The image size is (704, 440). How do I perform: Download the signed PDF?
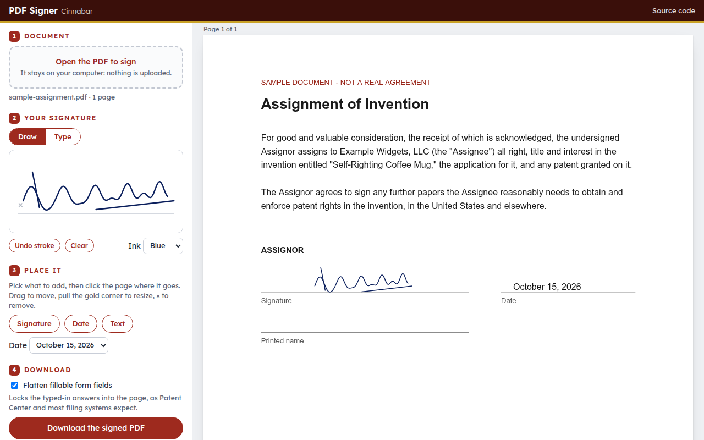(x=96, y=428)
